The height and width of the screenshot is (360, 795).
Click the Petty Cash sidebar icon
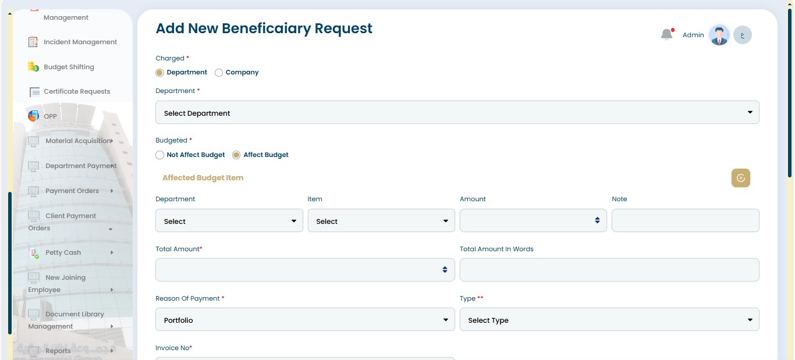pyautogui.click(x=34, y=253)
